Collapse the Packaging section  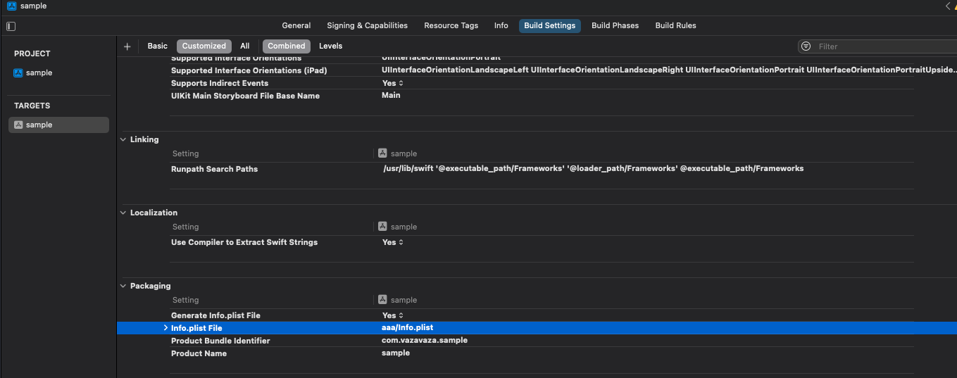pos(123,286)
